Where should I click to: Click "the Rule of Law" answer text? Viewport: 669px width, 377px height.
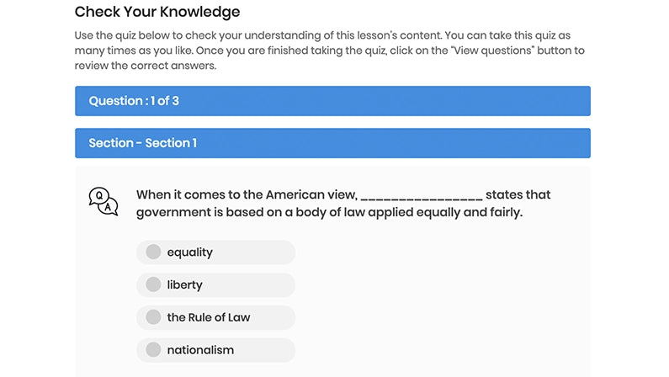tap(208, 317)
